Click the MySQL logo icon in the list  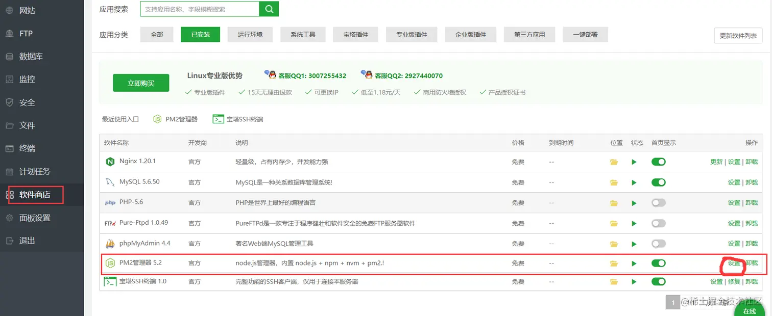[x=110, y=182]
